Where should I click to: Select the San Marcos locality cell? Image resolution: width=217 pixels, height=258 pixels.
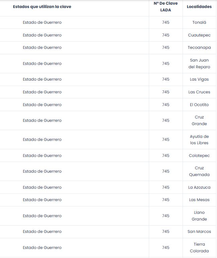(x=199, y=232)
